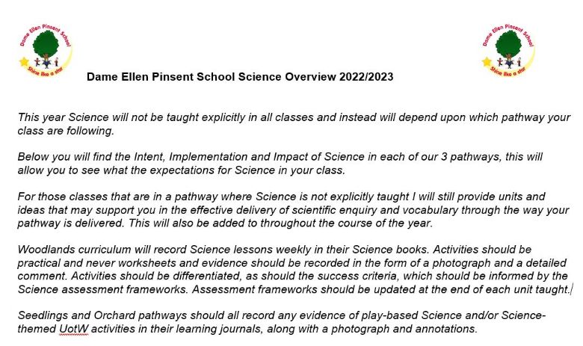
Task: Click after 'each unit taught.' sentence end
Action: [571, 289]
